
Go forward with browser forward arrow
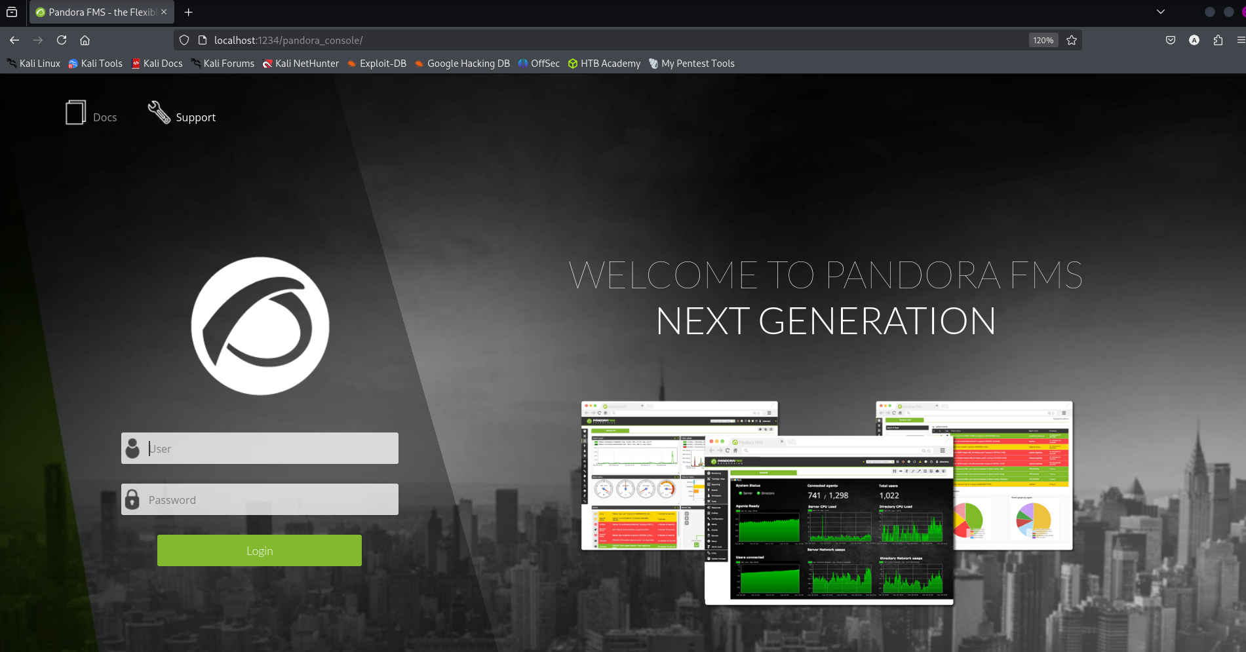[x=38, y=40]
